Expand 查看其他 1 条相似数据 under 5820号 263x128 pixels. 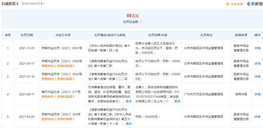(x=58, y=79)
